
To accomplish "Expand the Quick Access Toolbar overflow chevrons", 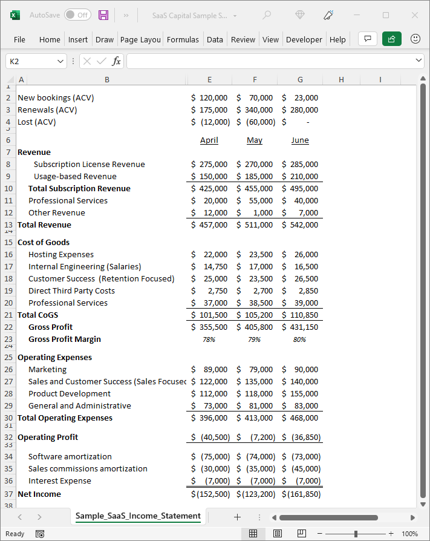I will (x=126, y=16).
